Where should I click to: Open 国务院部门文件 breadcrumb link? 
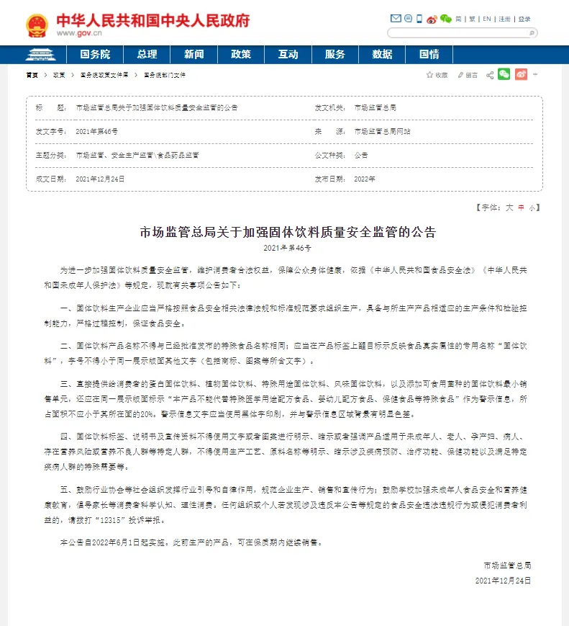point(165,75)
